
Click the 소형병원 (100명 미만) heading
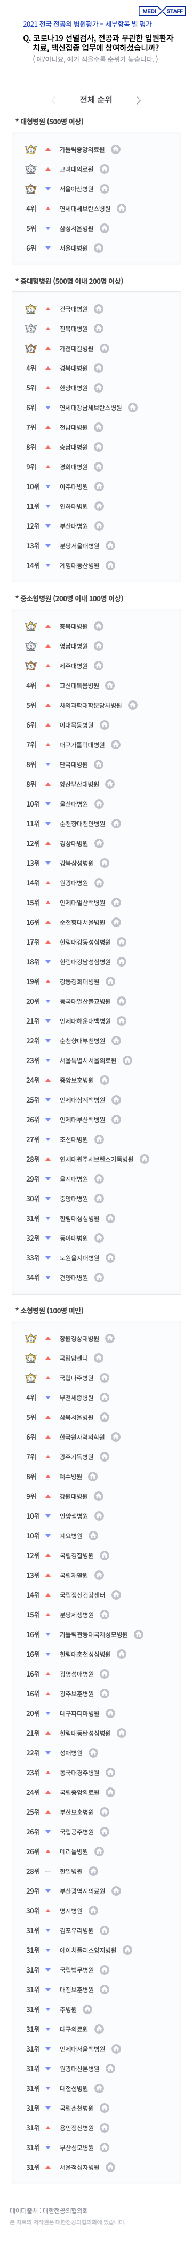pyautogui.click(x=50, y=1311)
